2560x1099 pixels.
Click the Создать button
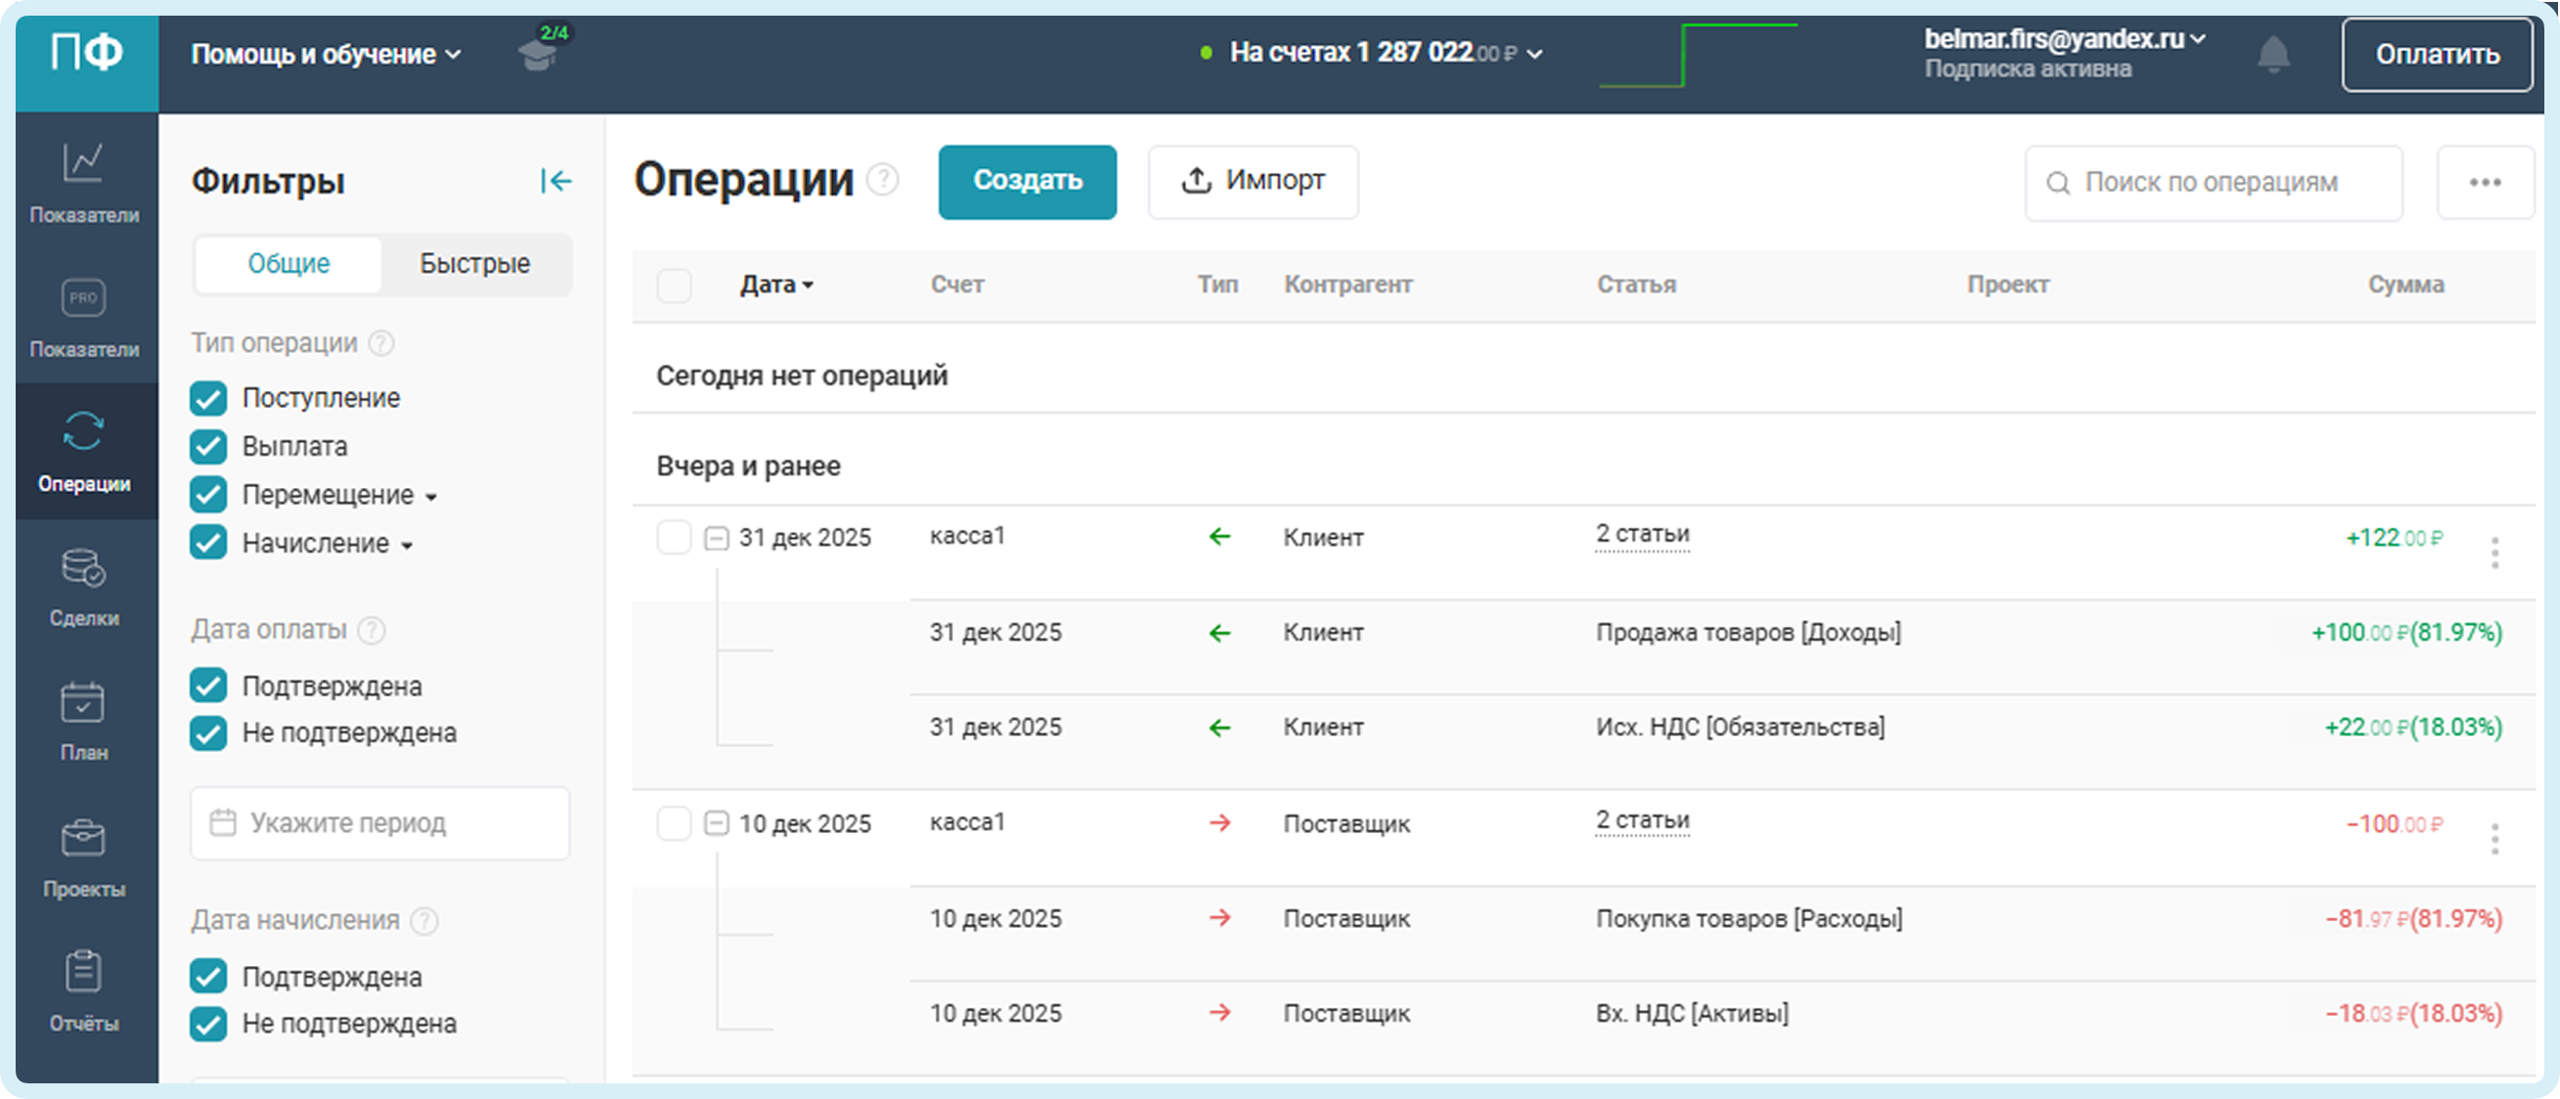1027,182
